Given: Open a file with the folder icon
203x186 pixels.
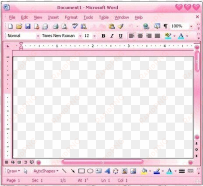Looking at the screenshot, I should click(19, 26).
